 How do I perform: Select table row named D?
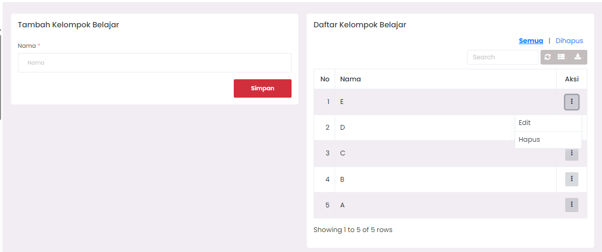tap(420, 128)
